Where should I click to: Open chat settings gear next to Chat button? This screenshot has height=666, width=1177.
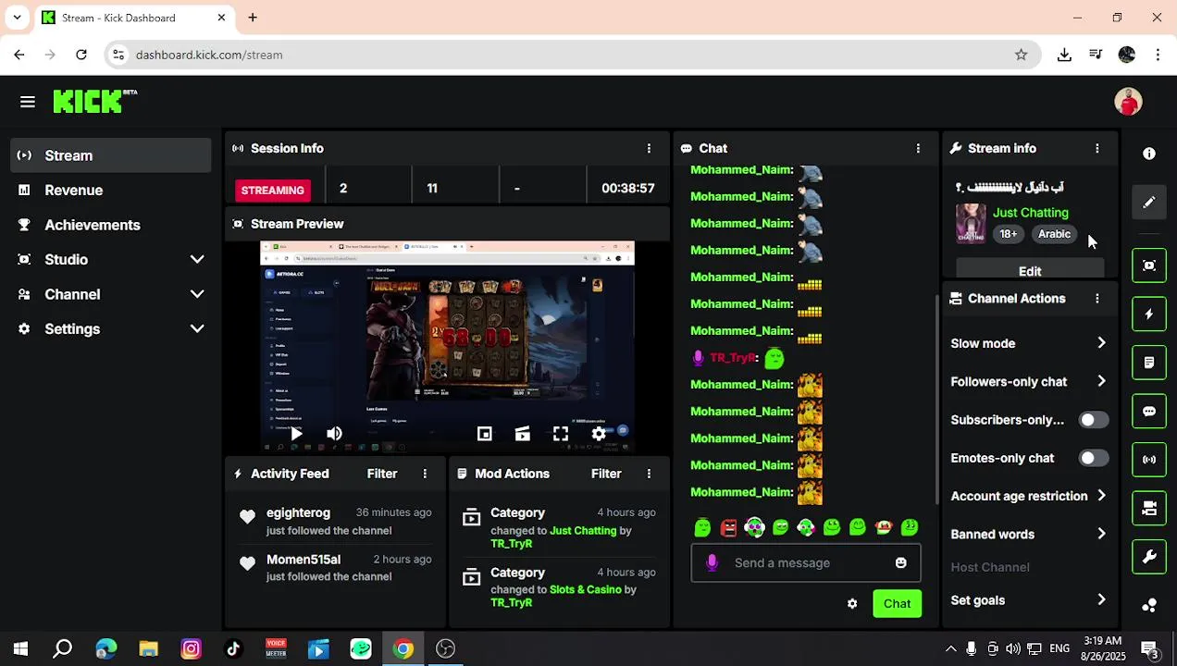[852, 604]
